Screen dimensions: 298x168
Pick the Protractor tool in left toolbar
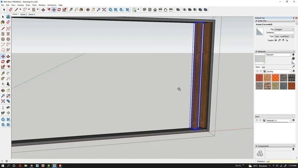pyautogui.click(x=3, y=78)
